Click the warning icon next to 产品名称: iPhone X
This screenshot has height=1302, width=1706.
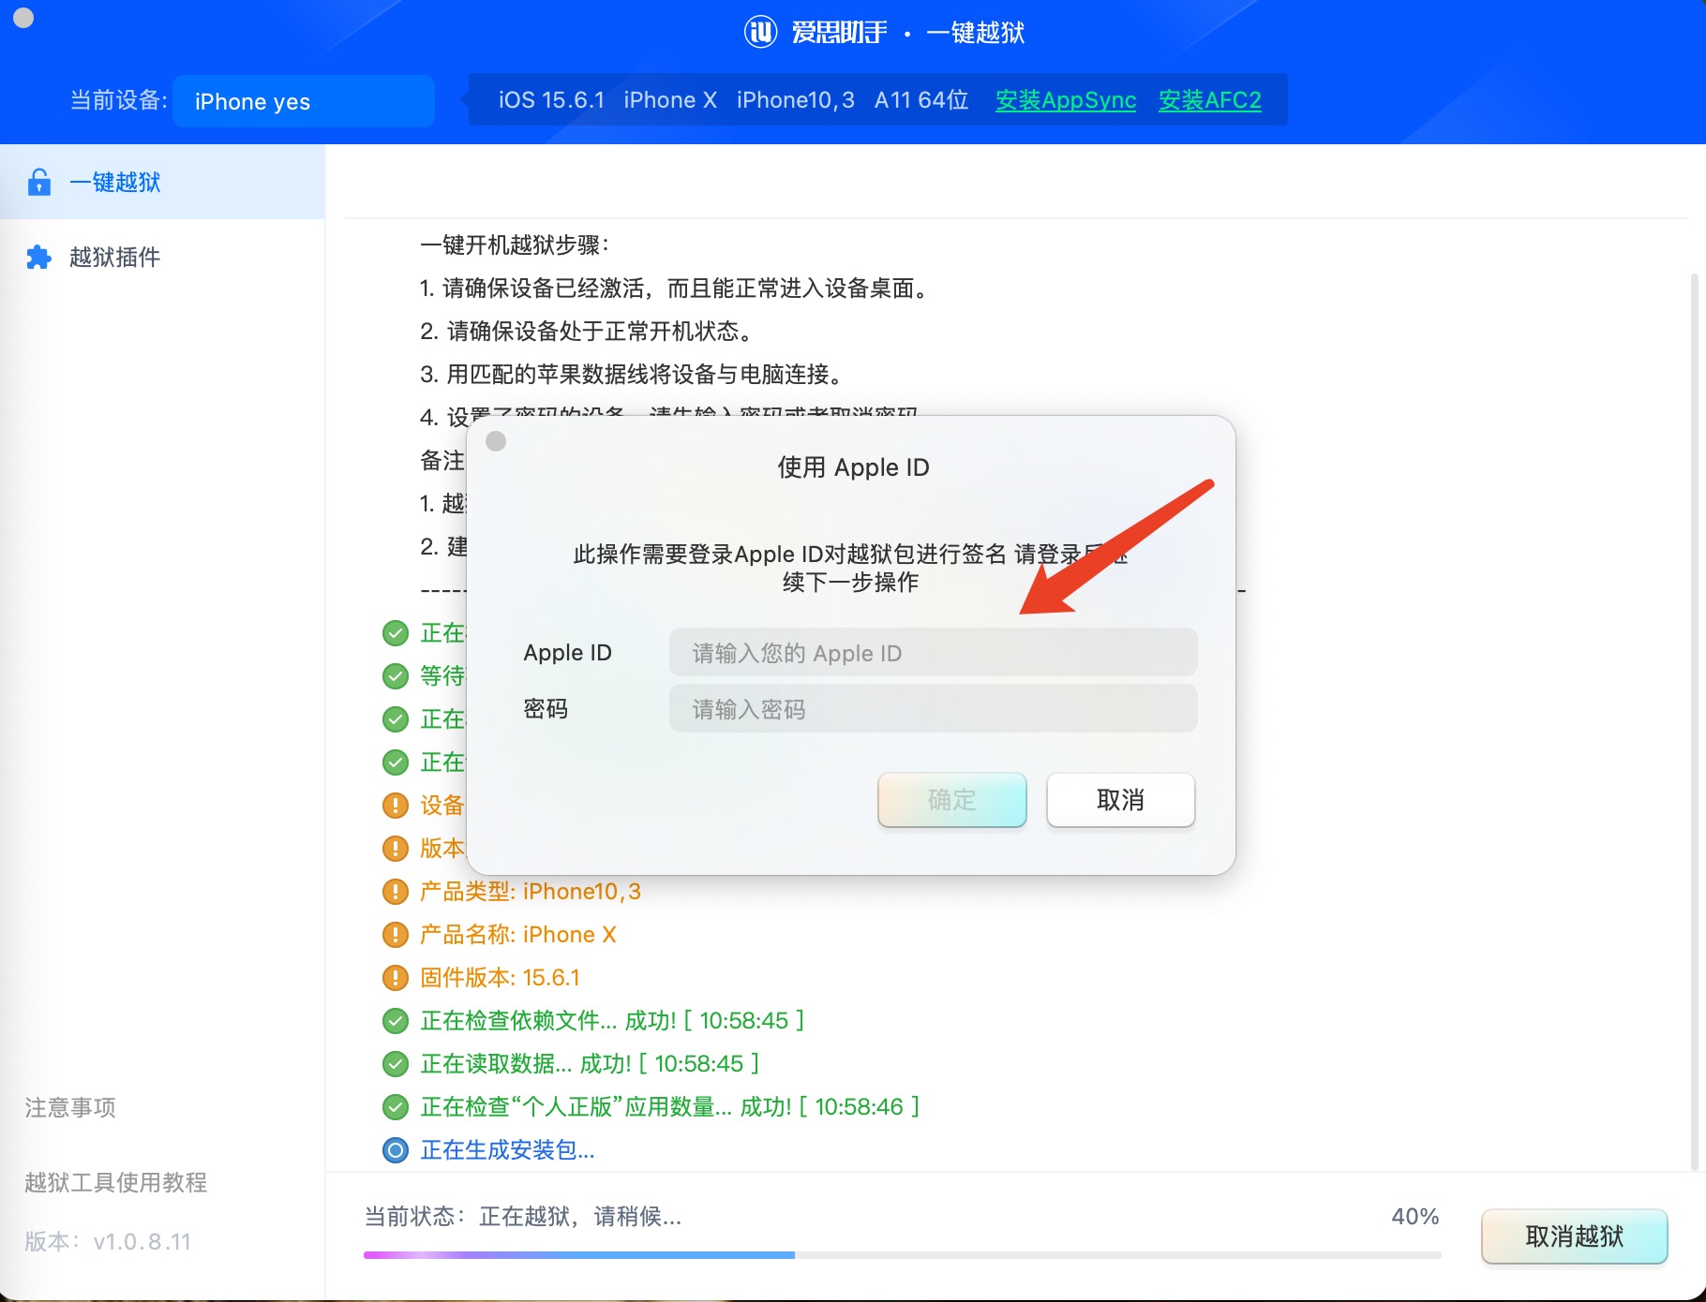pyautogui.click(x=395, y=934)
